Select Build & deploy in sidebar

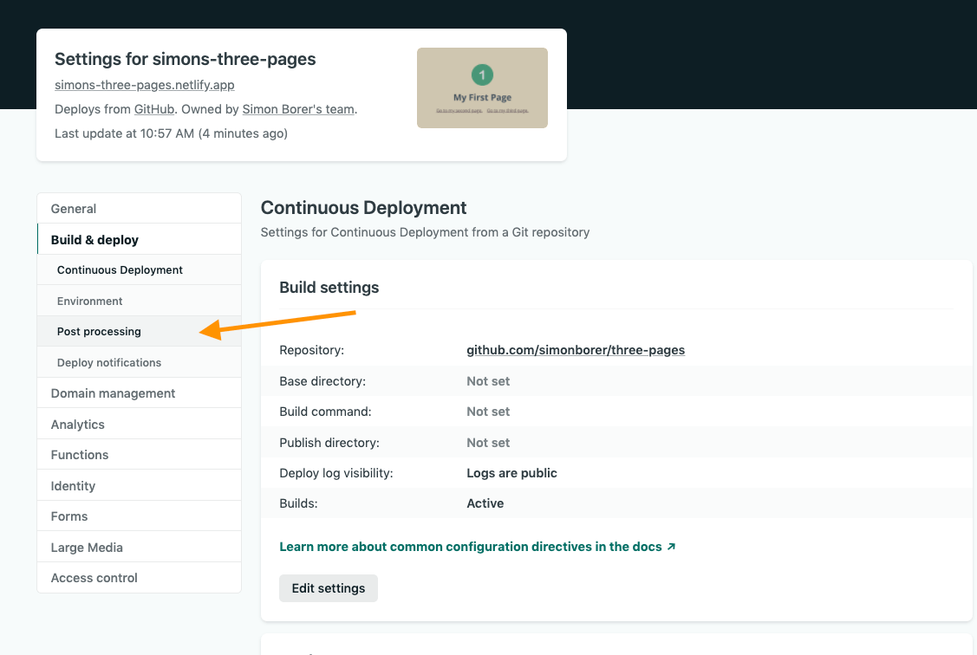coord(94,240)
